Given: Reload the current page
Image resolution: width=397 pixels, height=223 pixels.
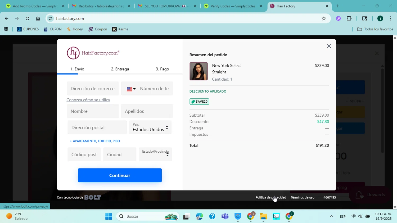Looking at the screenshot, I should tap(27, 19).
